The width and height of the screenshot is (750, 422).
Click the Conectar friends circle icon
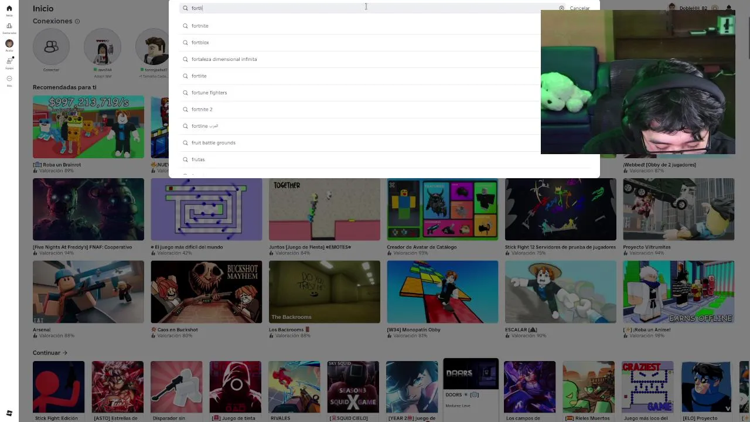pos(51,46)
